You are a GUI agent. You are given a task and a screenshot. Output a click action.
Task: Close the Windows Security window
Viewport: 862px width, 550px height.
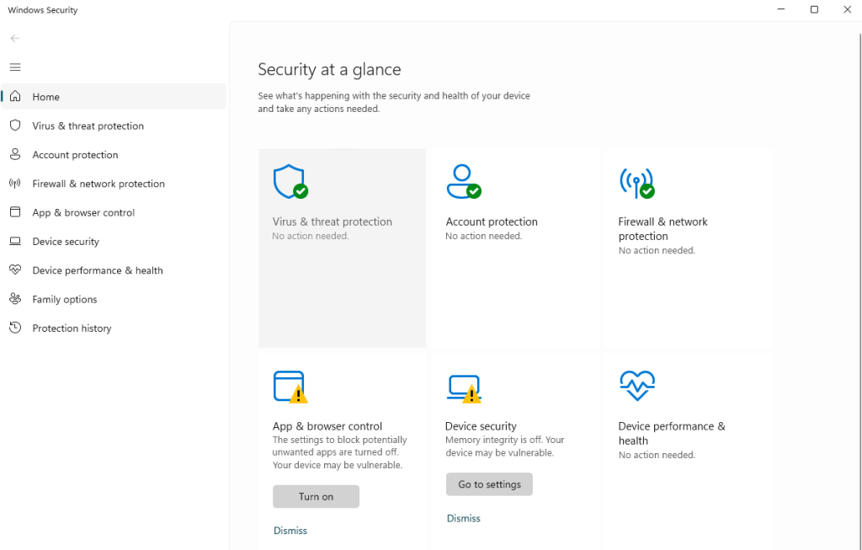pos(847,9)
